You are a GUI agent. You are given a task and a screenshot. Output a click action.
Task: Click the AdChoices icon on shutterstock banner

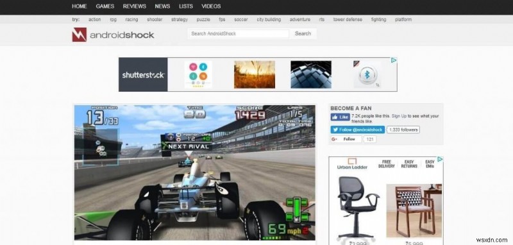point(394,60)
